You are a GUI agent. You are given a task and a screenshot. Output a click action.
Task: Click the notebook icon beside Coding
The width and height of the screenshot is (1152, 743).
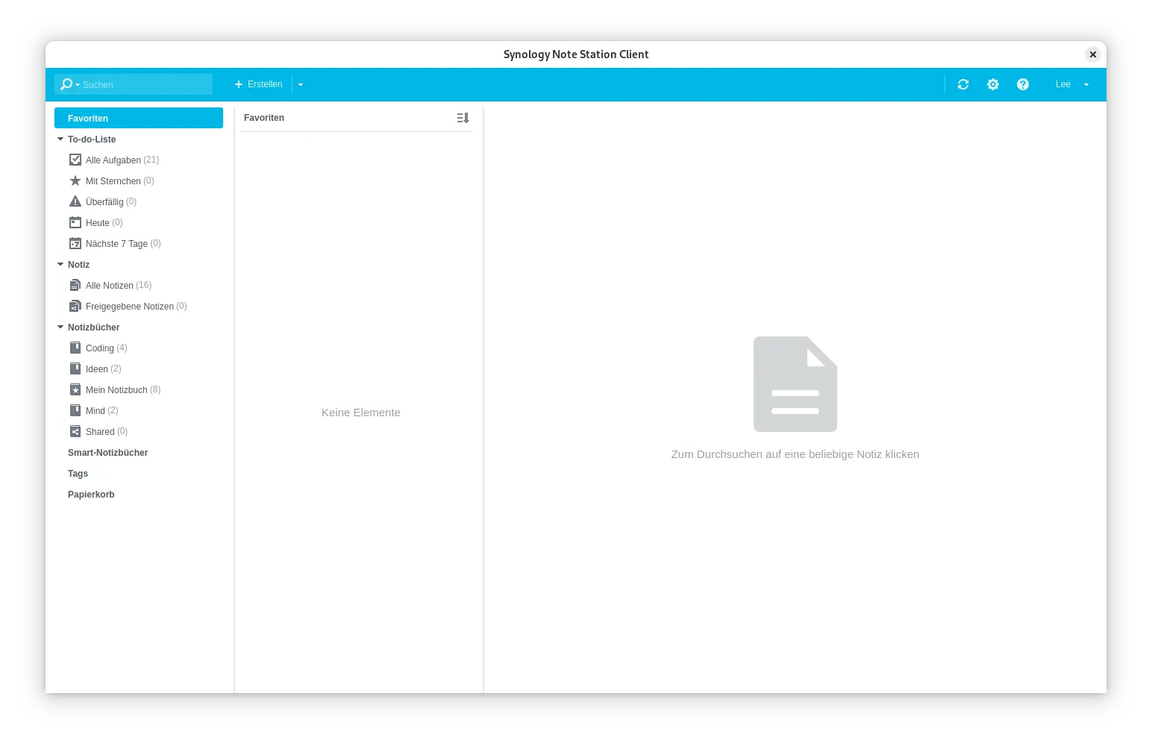tap(75, 348)
